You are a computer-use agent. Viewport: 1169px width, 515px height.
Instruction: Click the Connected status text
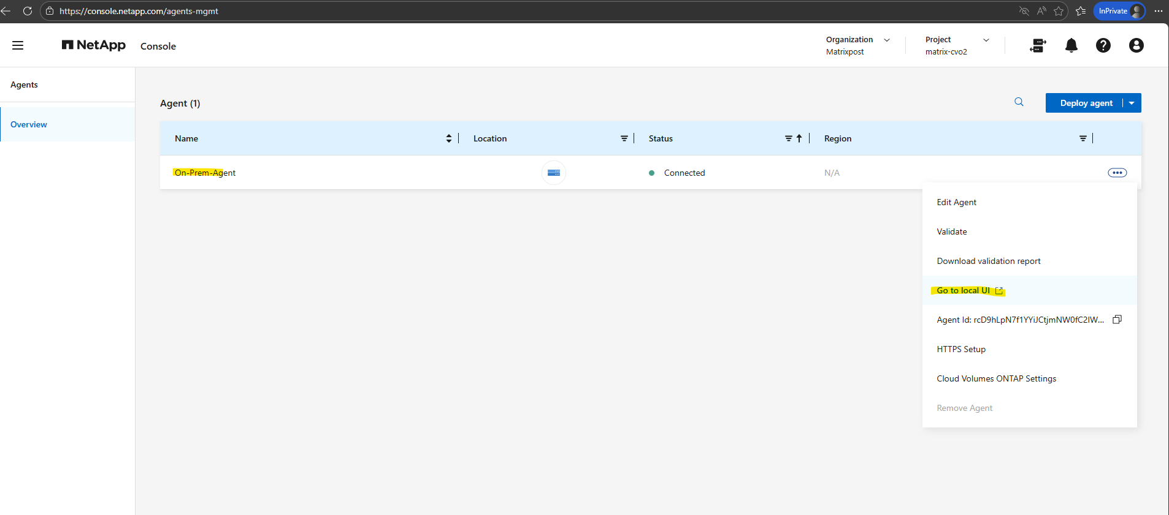click(684, 173)
